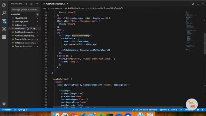Split the editor to the right
This screenshot has height=116, width=206.
tap(198, 4)
